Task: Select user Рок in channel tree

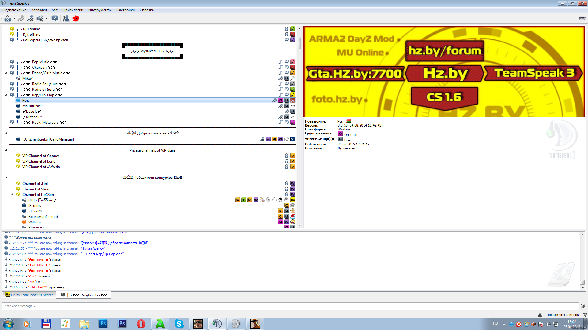Action: point(155,101)
